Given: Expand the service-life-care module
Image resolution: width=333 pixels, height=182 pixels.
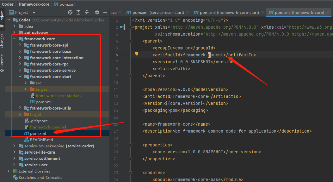Looking at the screenshot, I should (x=14, y=152).
